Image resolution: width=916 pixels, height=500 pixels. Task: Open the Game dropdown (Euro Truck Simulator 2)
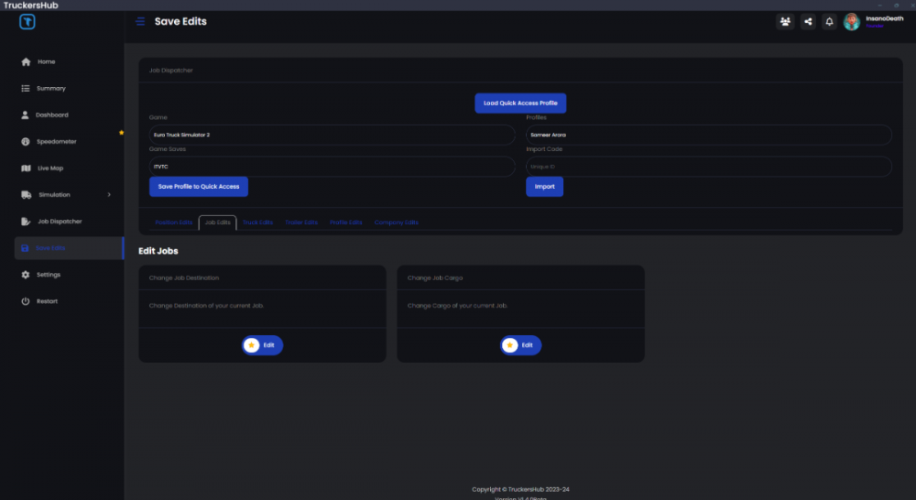pos(332,135)
